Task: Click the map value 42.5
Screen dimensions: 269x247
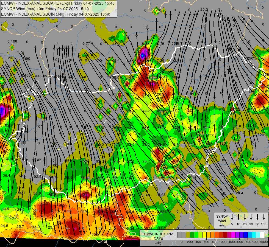Action: [x=175, y=60]
